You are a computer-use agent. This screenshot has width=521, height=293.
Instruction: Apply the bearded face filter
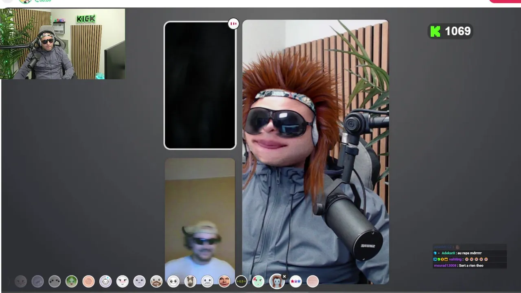coord(156,281)
